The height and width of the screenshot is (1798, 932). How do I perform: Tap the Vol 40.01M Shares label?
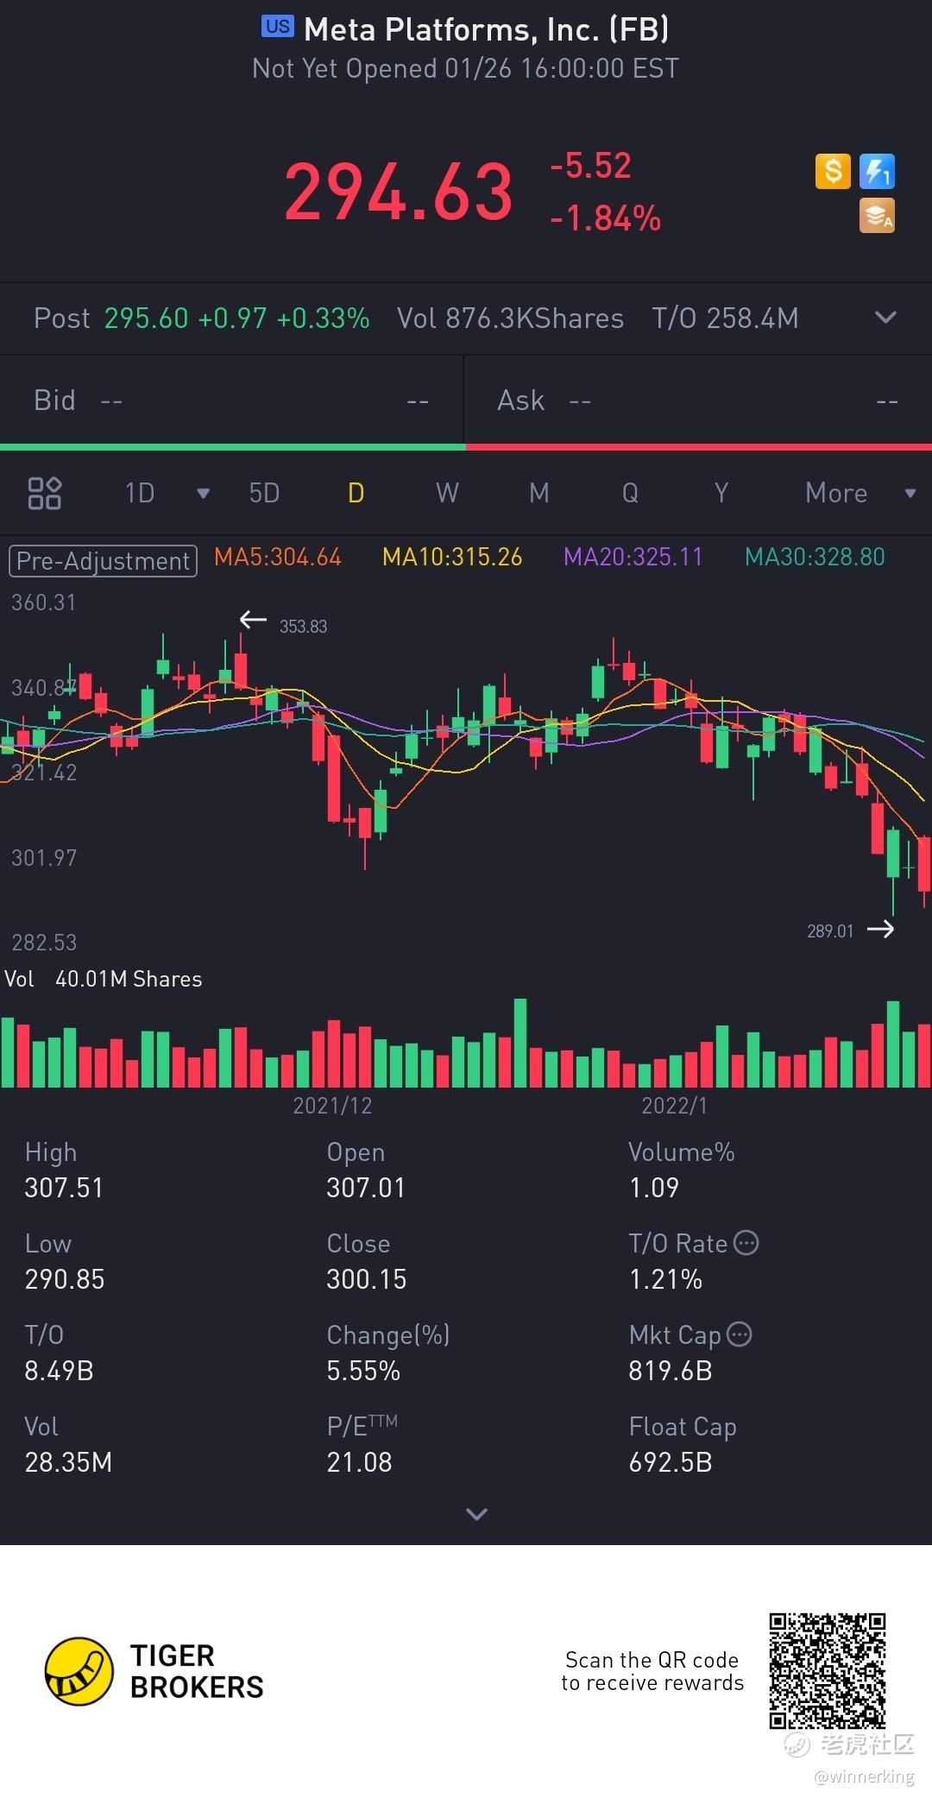[x=104, y=979]
